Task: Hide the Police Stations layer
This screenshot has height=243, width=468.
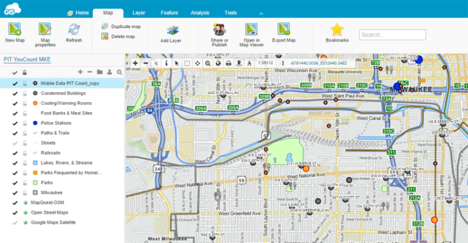Action: pos(15,123)
